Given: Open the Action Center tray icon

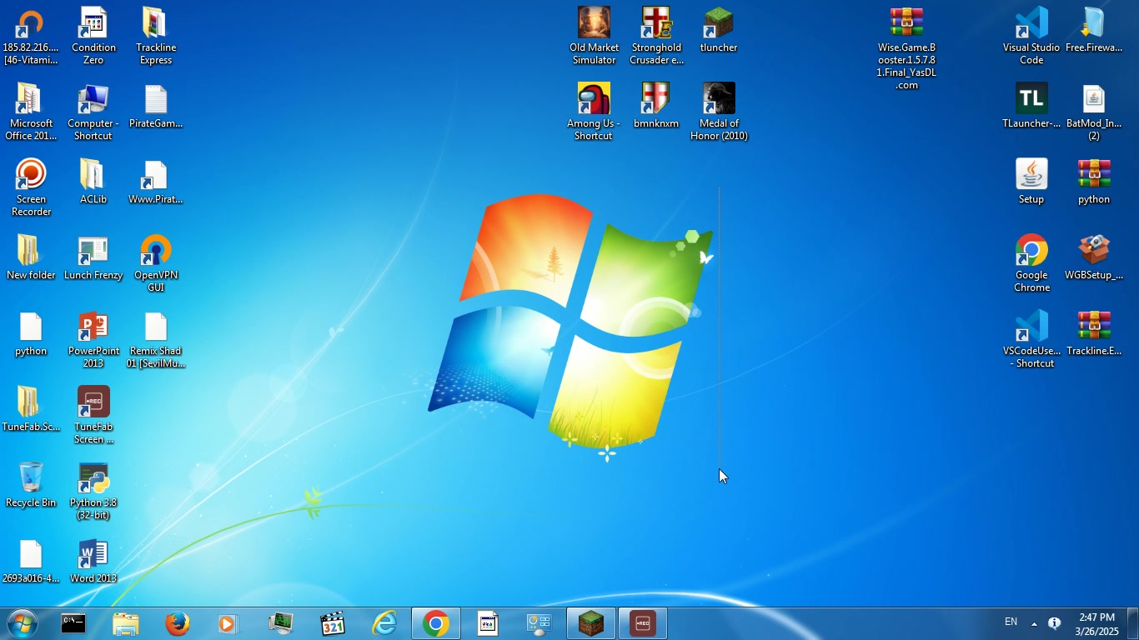Looking at the screenshot, I should point(1055,623).
